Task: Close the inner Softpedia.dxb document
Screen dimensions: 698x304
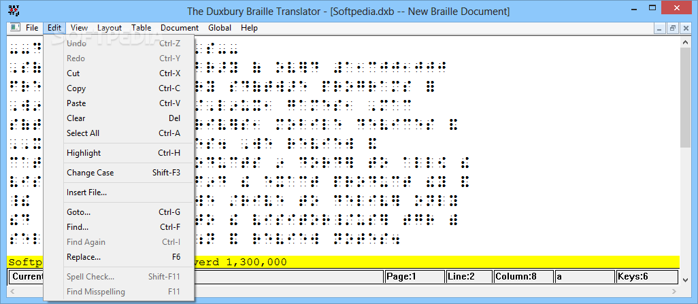Action: click(x=684, y=28)
